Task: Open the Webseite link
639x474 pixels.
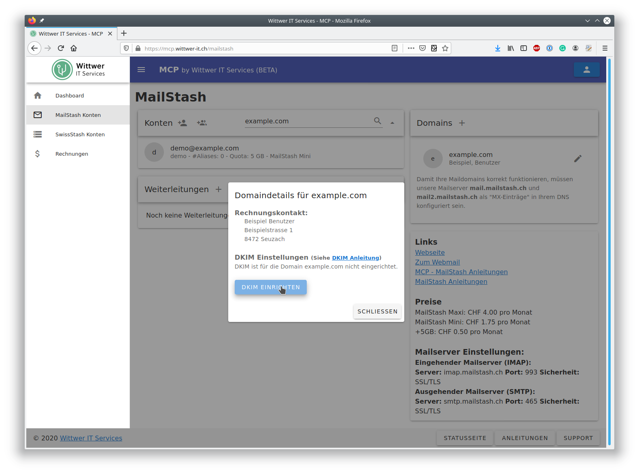Action: point(430,252)
